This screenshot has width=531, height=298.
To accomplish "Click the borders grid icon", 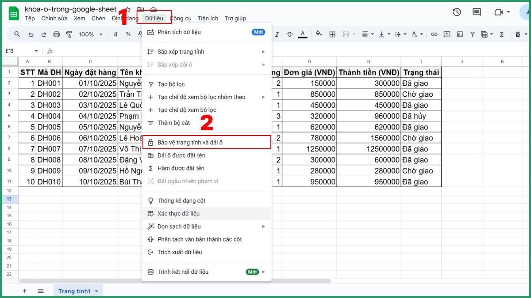I will coord(332,34).
